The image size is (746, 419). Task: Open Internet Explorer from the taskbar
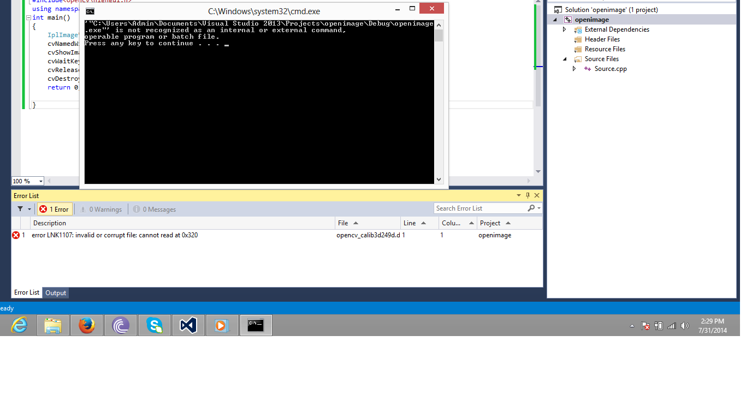tap(19, 325)
